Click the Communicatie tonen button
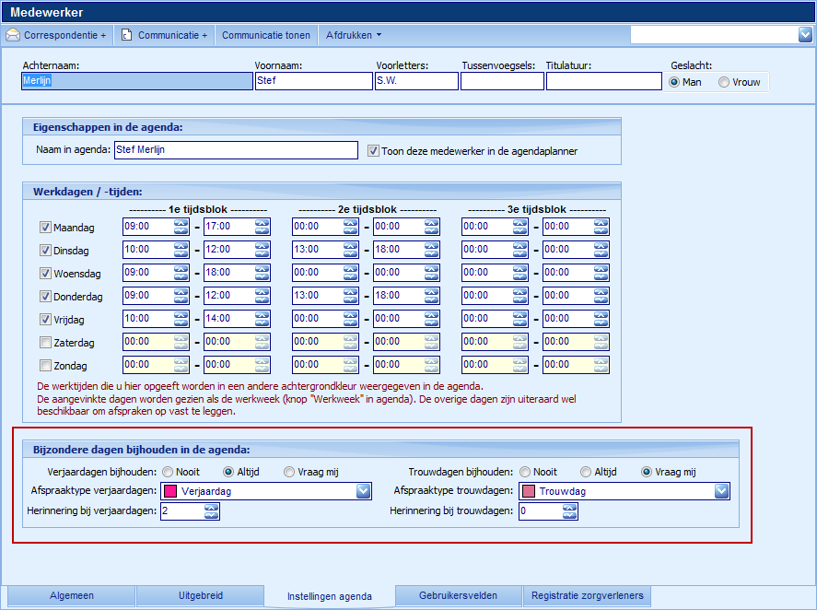This screenshot has height=610, width=817. click(266, 35)
